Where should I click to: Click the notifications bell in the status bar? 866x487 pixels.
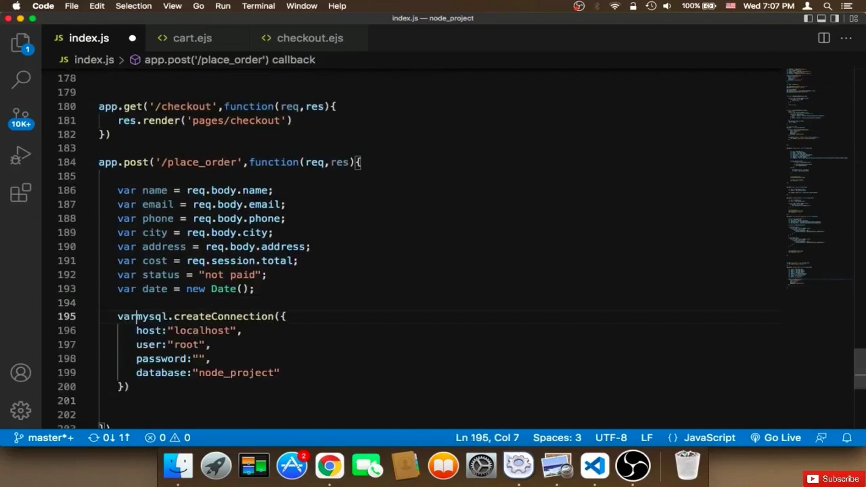click(847, 438)
